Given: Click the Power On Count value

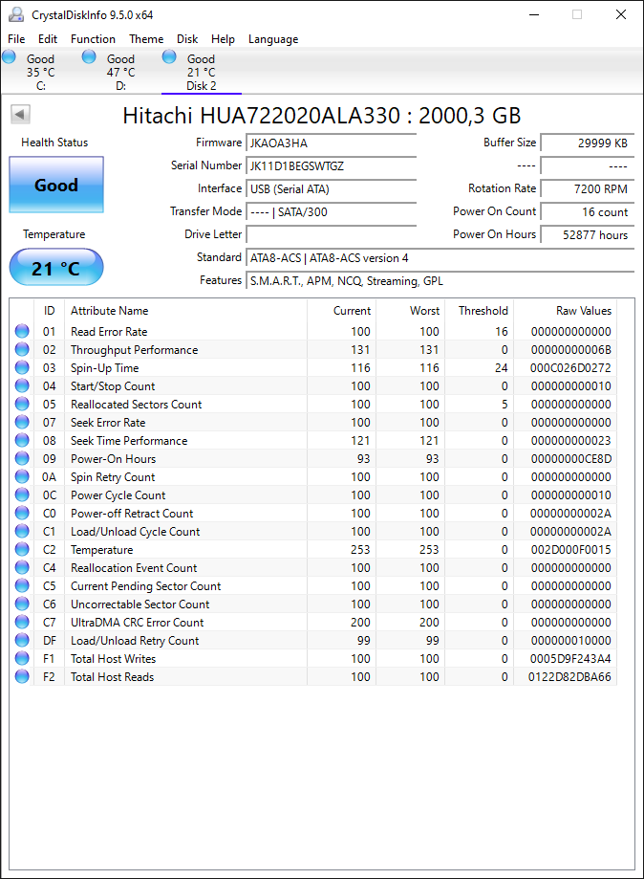Looking at the screenshot, I should (x=588, y=212).
